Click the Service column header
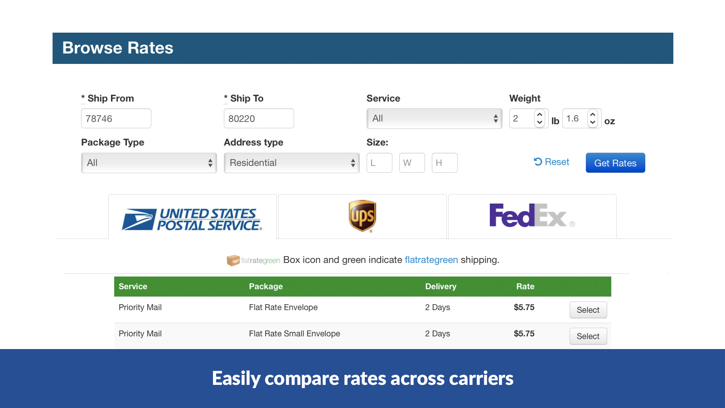Image resolution: width=725 pixels, height=408 pixels. click(133, 287)
